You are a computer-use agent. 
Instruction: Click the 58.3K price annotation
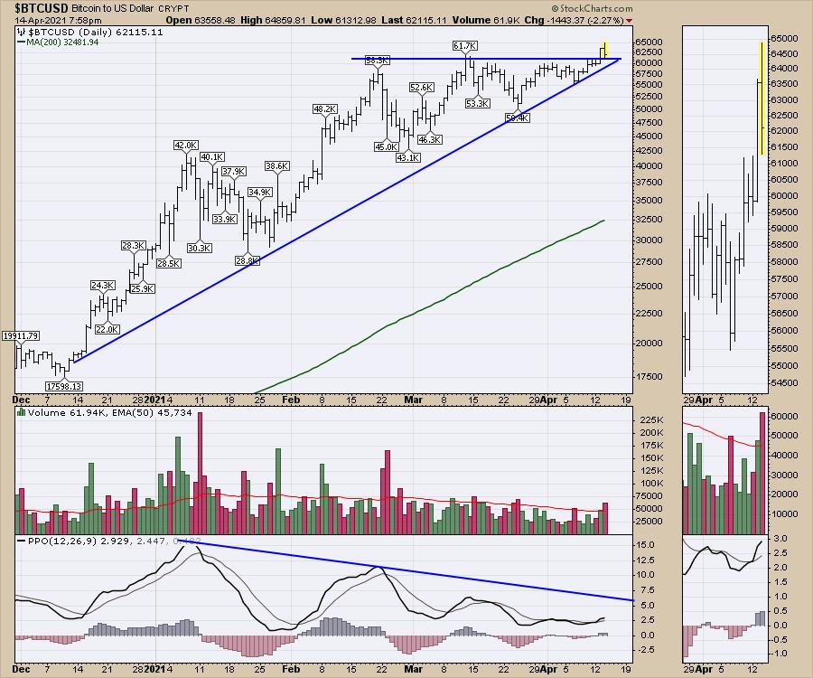[377, 61]
